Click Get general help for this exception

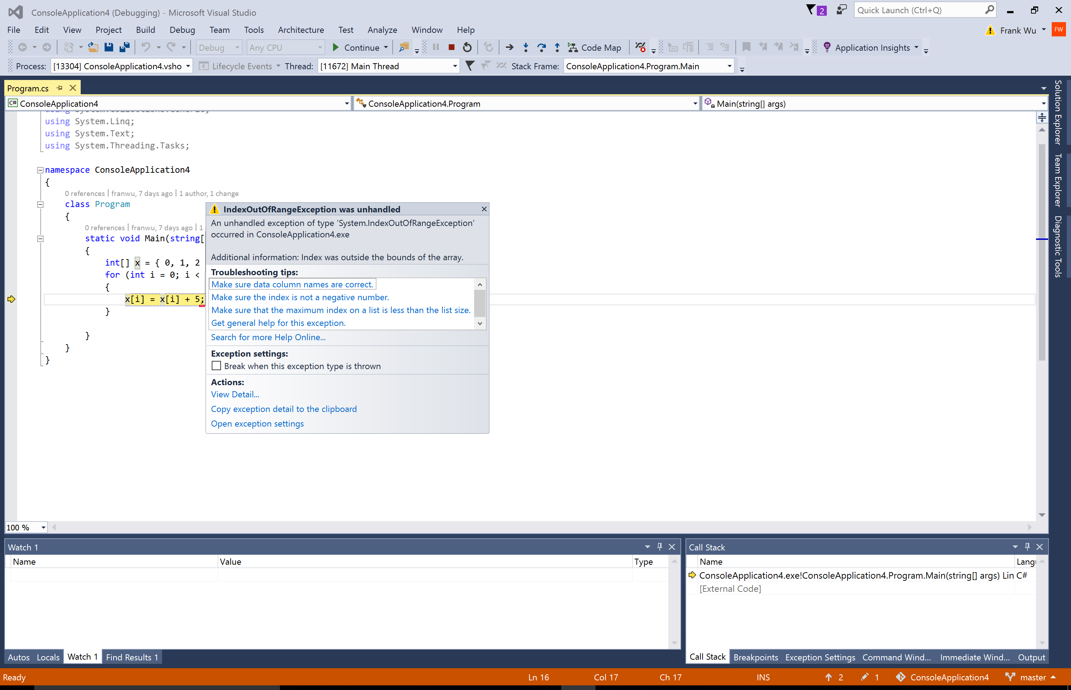(278, 323)
